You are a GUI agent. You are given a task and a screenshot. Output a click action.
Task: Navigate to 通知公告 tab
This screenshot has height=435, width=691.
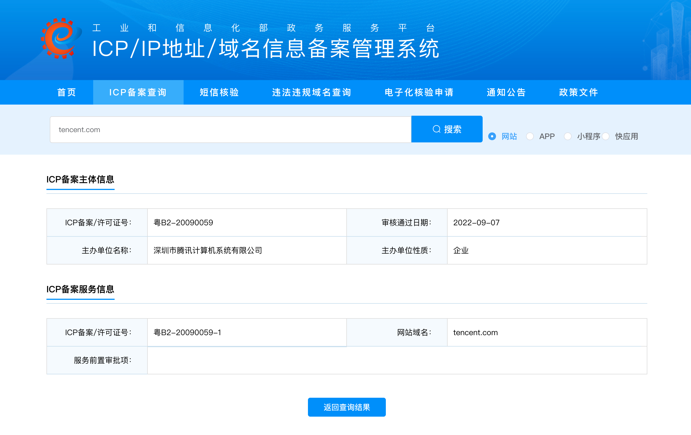(506, 92)
